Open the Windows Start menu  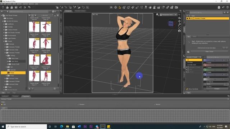coord(3,126)
